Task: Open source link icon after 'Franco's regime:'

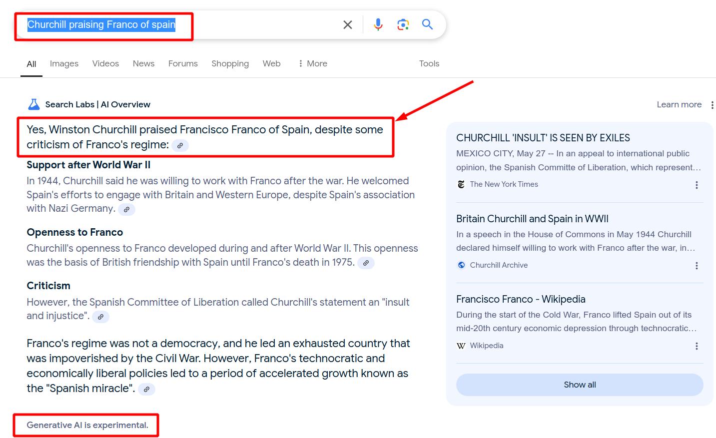Action: pyautogui.click(x=180, y=145)
